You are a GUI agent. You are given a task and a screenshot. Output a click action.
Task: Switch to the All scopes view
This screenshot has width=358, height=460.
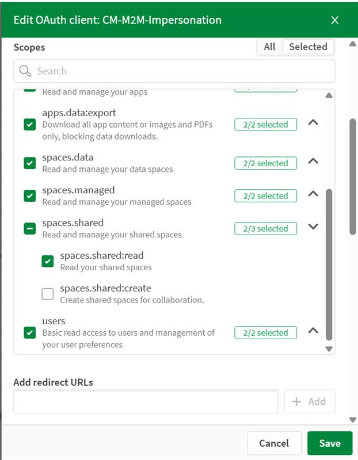pos(268,47)
